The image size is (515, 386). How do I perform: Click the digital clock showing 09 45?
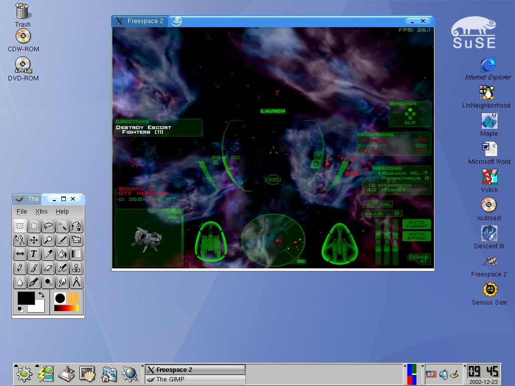[x=483, y=371]
